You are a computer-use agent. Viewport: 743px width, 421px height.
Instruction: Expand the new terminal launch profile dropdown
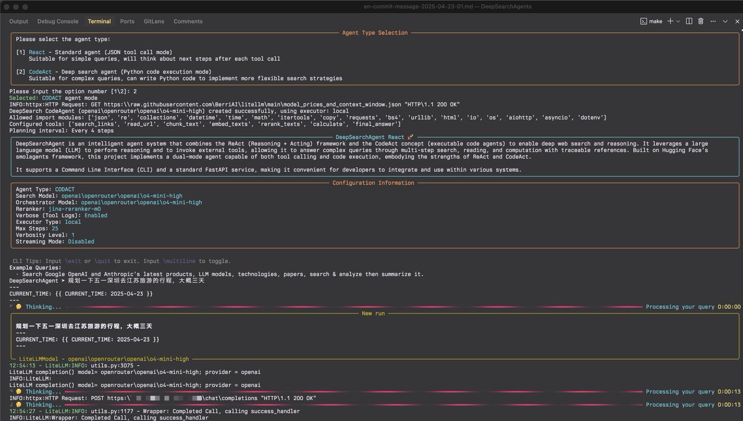point(679,21)
